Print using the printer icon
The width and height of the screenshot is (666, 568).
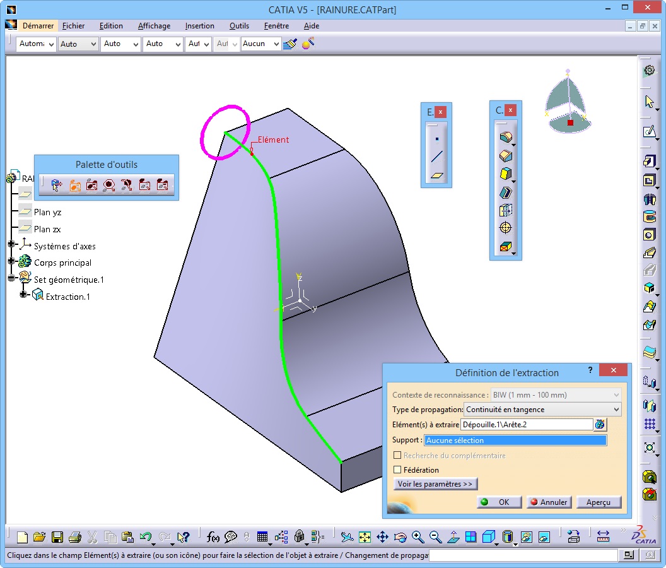coord(75,537)
